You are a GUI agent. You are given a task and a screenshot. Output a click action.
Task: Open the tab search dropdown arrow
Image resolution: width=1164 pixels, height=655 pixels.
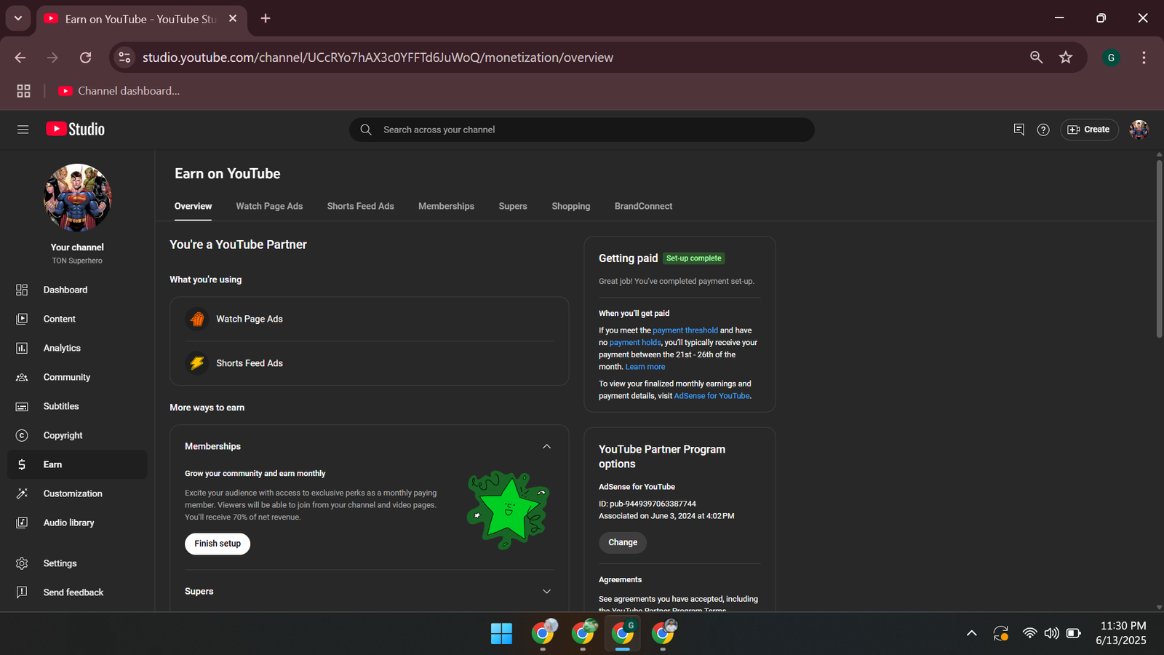(x=18, y=18)
